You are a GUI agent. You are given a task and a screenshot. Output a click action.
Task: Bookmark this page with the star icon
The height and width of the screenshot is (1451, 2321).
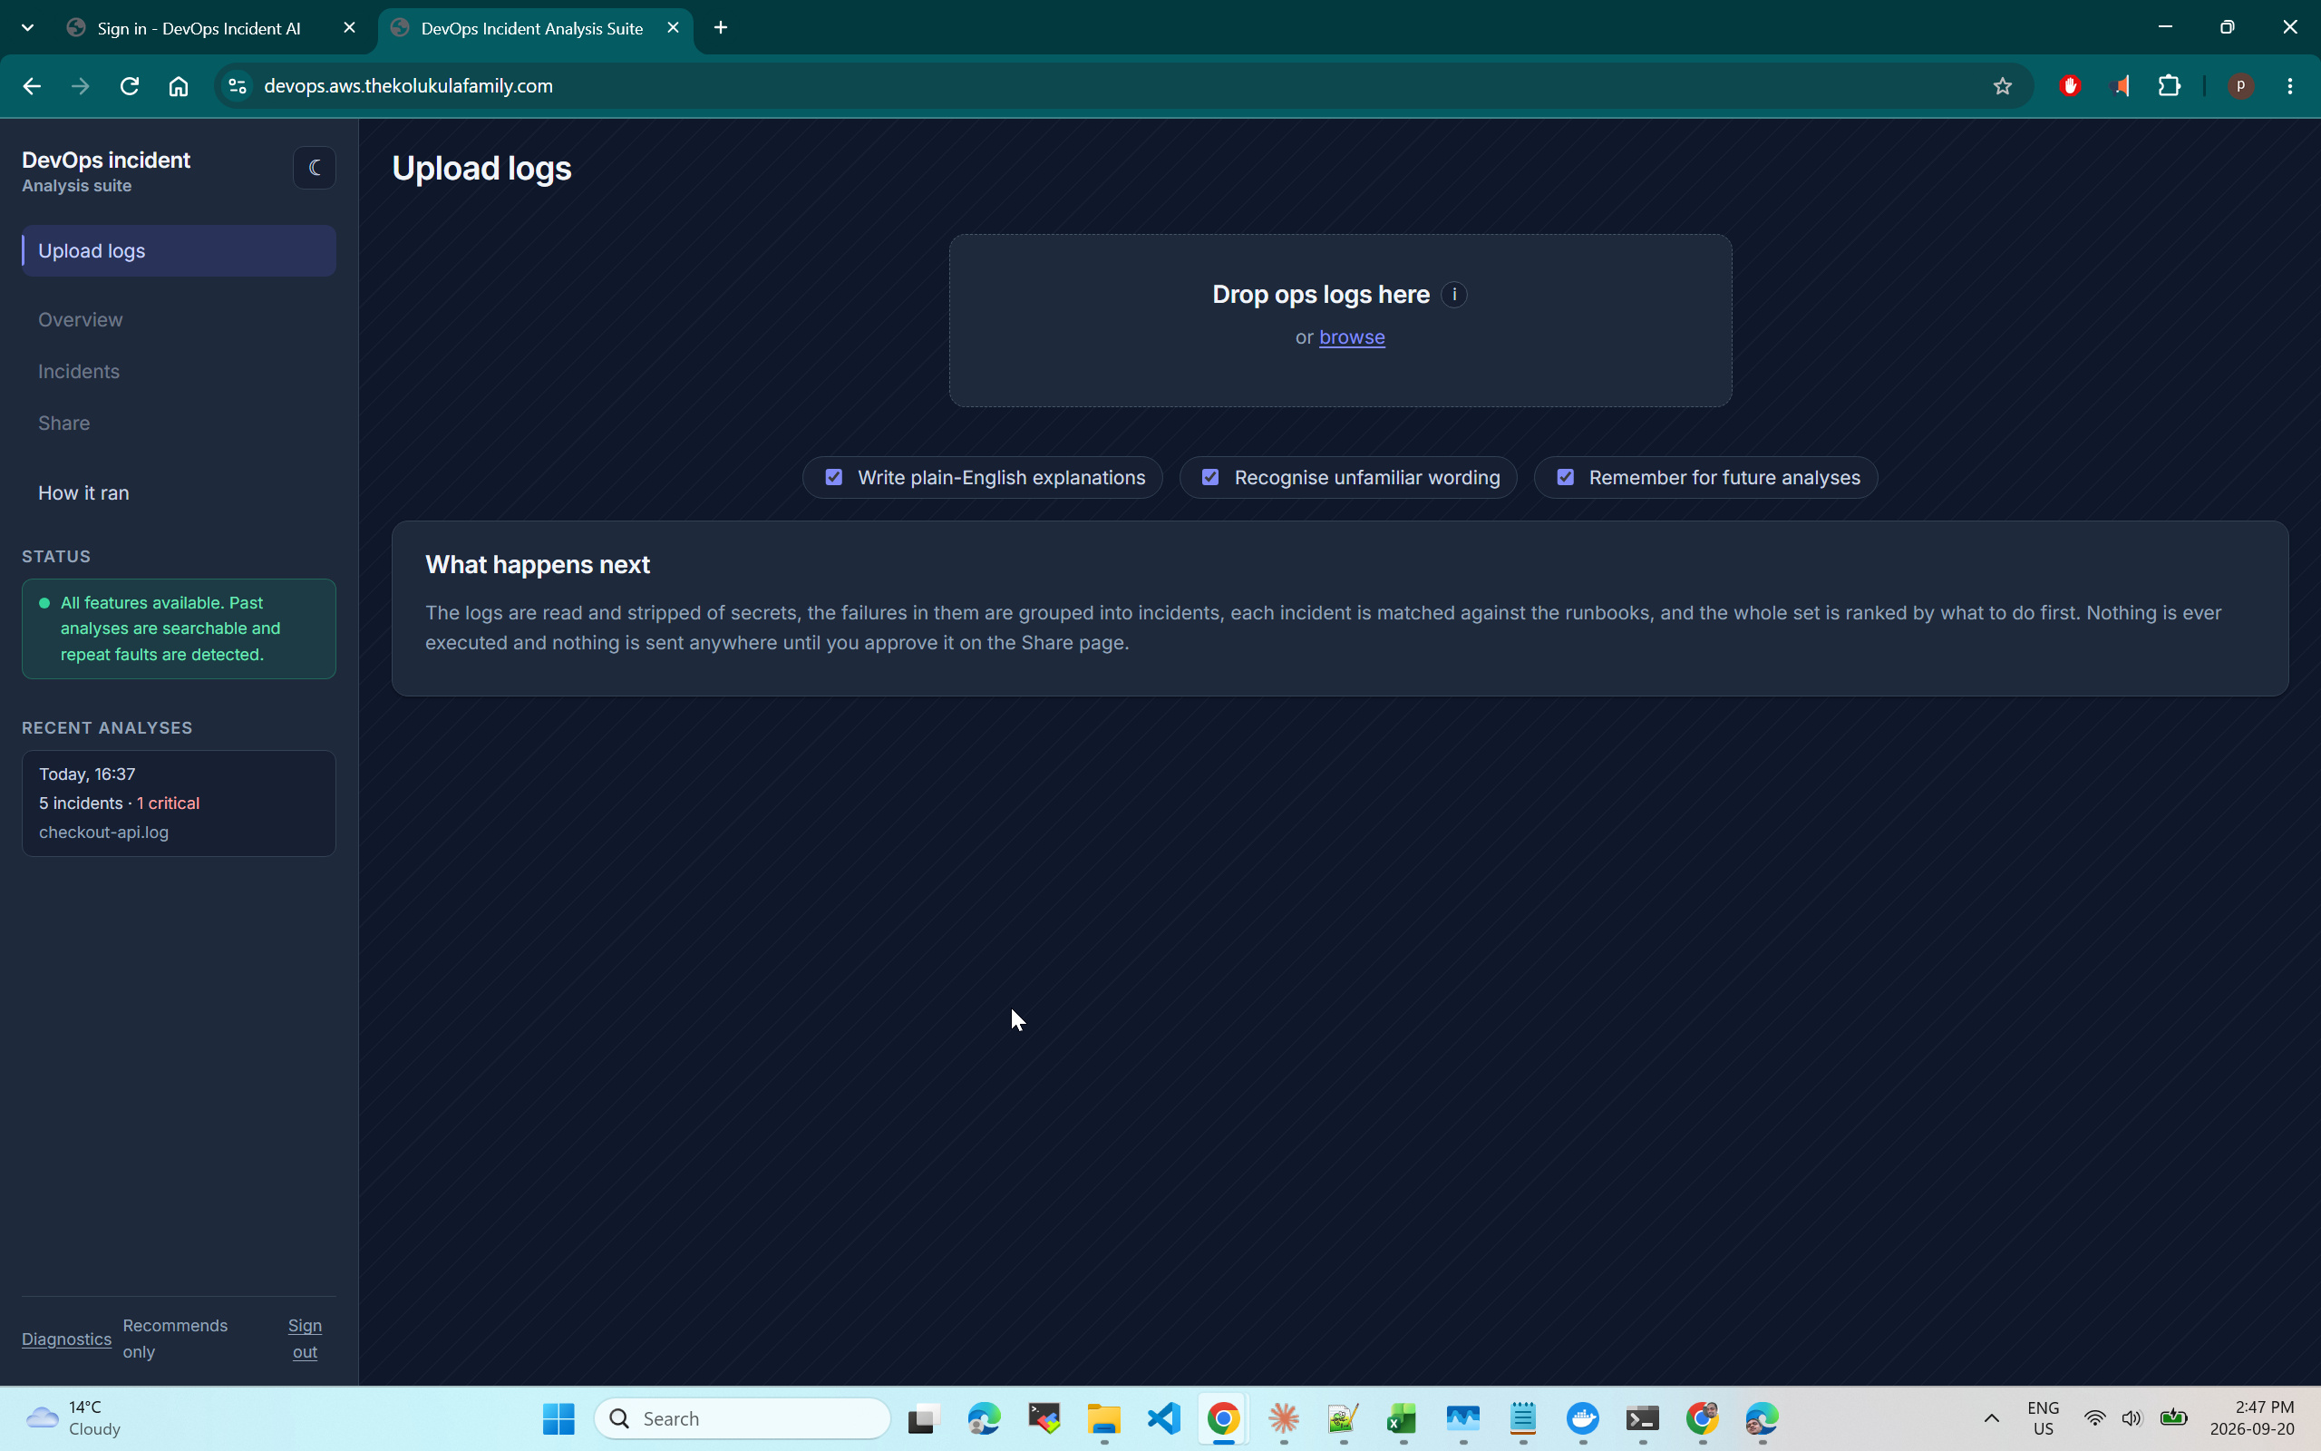click(2003, 86)
